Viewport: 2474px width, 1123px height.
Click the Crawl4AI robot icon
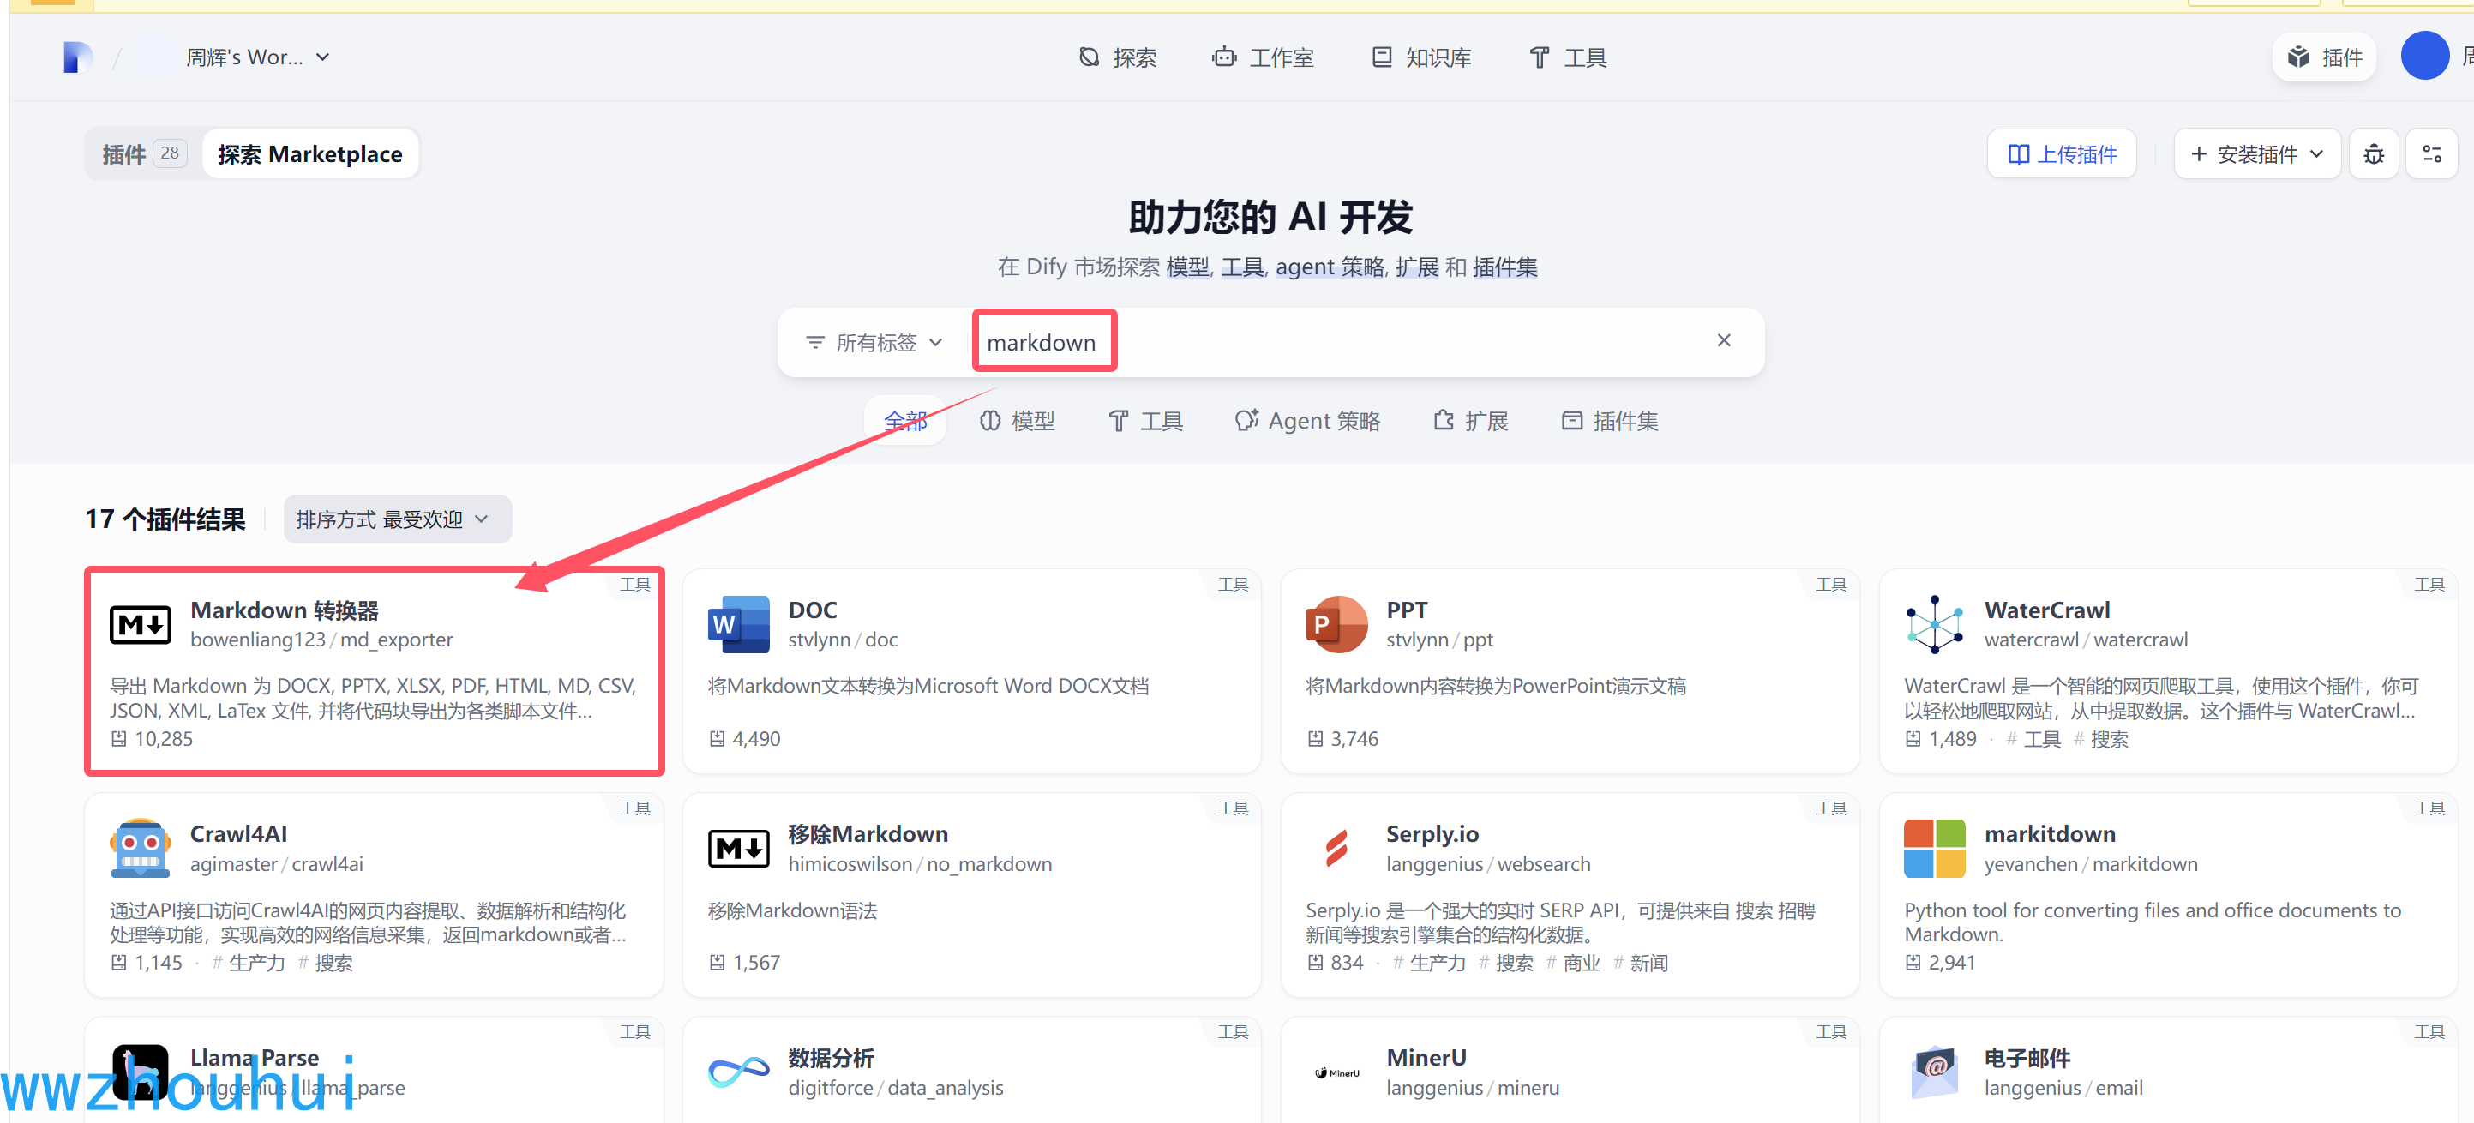(141, 849)
